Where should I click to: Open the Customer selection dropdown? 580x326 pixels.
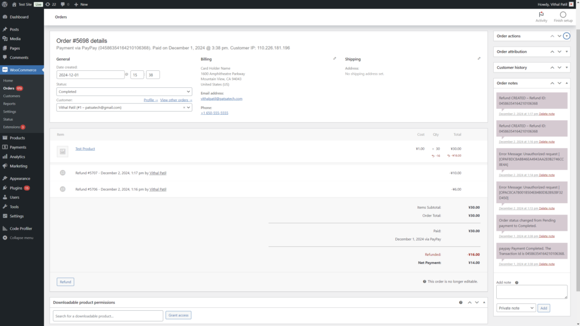pyautogui.click(x=124, y=107)
